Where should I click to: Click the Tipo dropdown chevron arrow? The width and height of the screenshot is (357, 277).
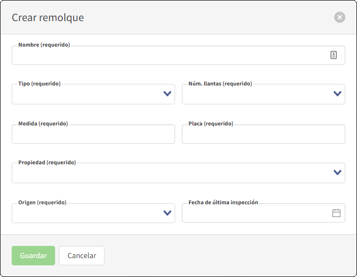[167, 94]
